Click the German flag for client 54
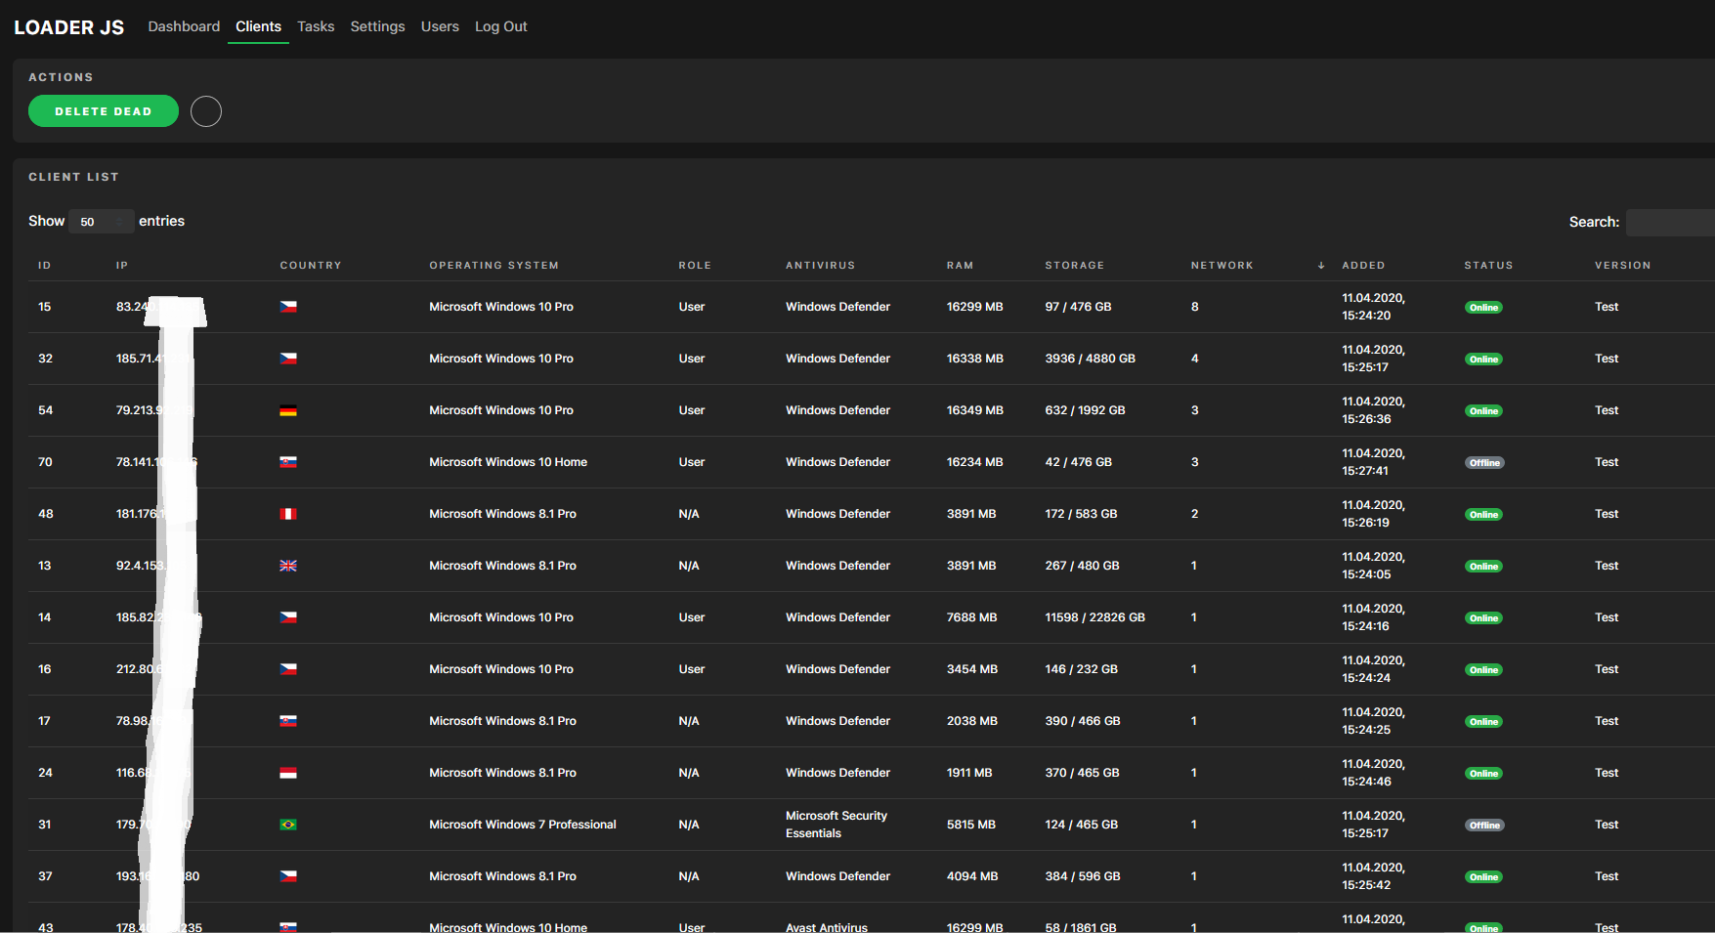This screenshot has width=1715, height=933. (288, 410)
